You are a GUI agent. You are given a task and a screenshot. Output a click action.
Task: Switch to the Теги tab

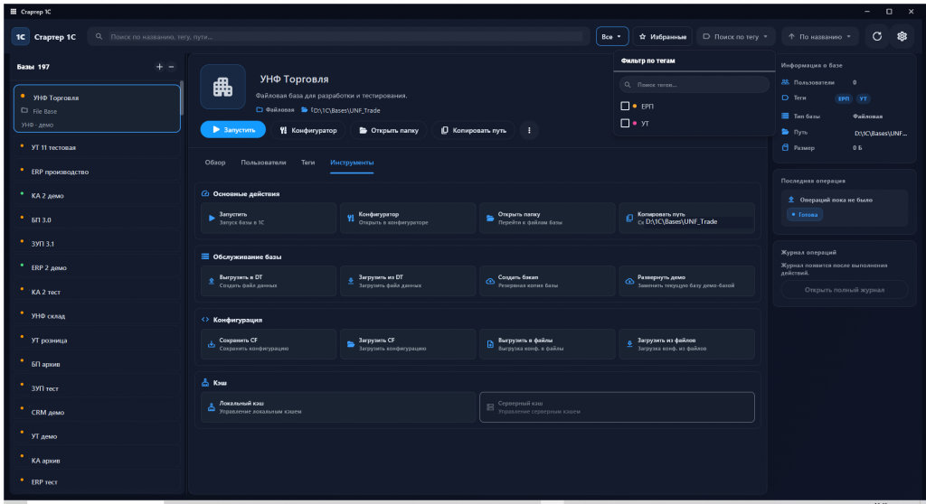coord(307,163)
